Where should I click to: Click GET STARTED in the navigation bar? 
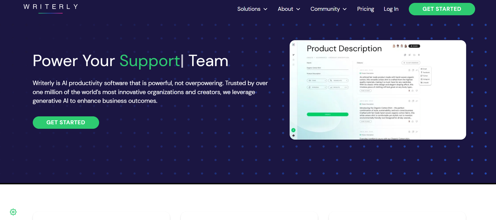(x=442, y=9)
